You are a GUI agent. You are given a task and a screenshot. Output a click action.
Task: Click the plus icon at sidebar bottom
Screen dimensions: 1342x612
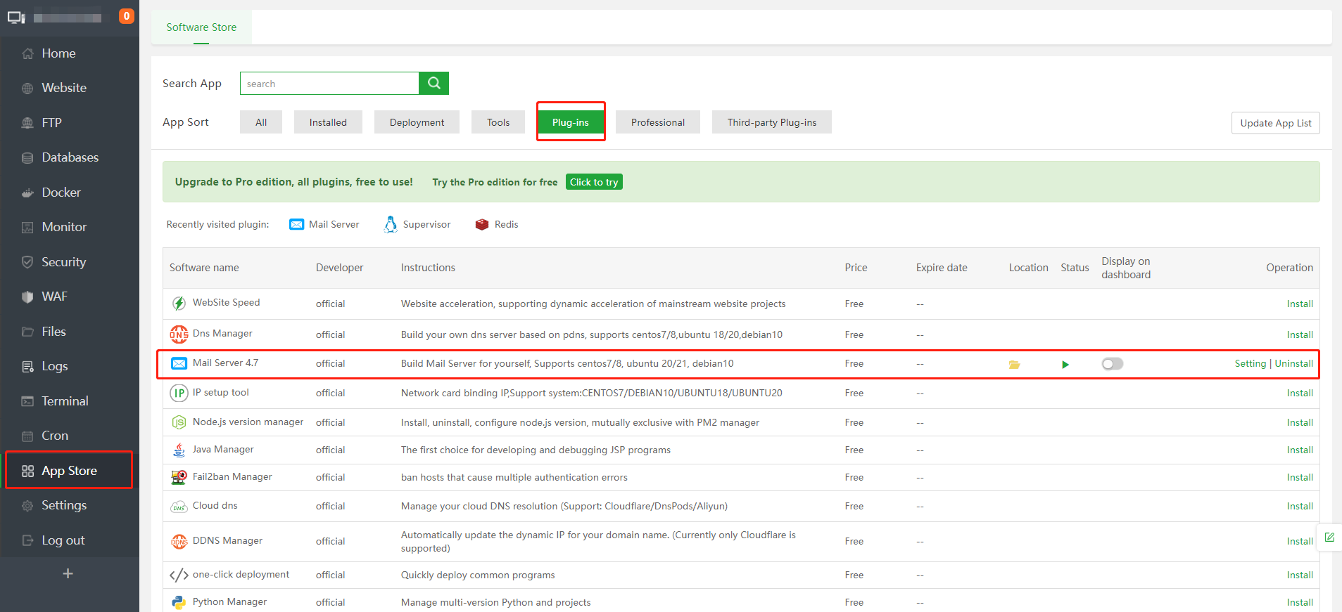pos(68,573)
